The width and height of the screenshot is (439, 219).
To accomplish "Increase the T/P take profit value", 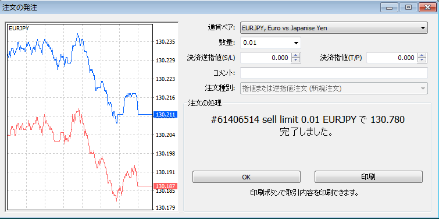I will tap(422, 55).
